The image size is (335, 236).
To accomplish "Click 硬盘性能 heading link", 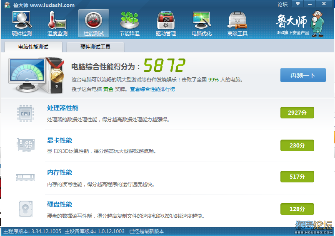I will pyautogui.click(x=60, y=204).
